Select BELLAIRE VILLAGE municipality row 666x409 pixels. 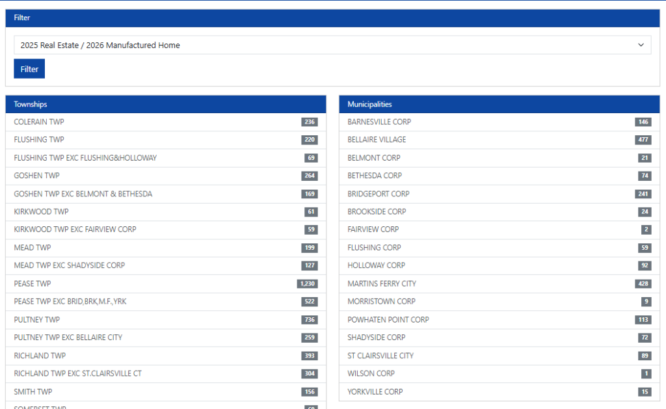click(377, 140)
